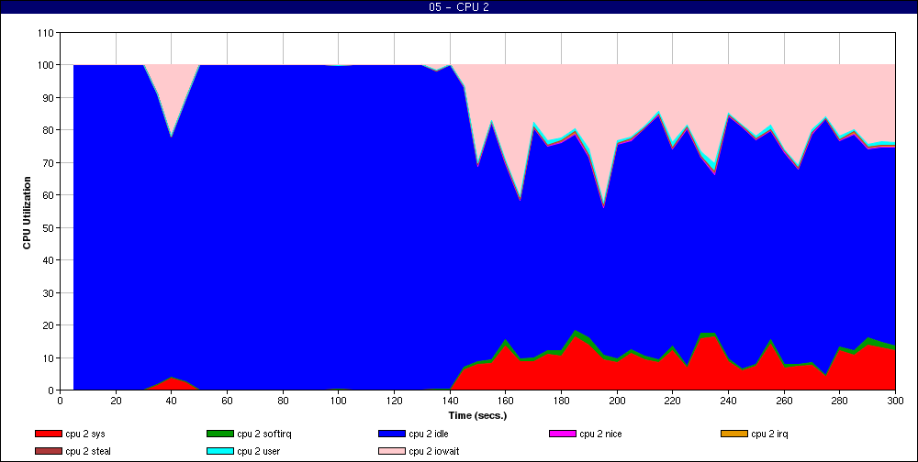This screenshot has height=462, width=918.
Task: Select the 'cpu 2 irq' legend label
Action: [770, 434]
